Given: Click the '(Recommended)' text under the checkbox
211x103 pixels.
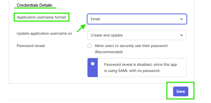Looking at the screenshot, I should pyautogui.click(x=109, y=52).
